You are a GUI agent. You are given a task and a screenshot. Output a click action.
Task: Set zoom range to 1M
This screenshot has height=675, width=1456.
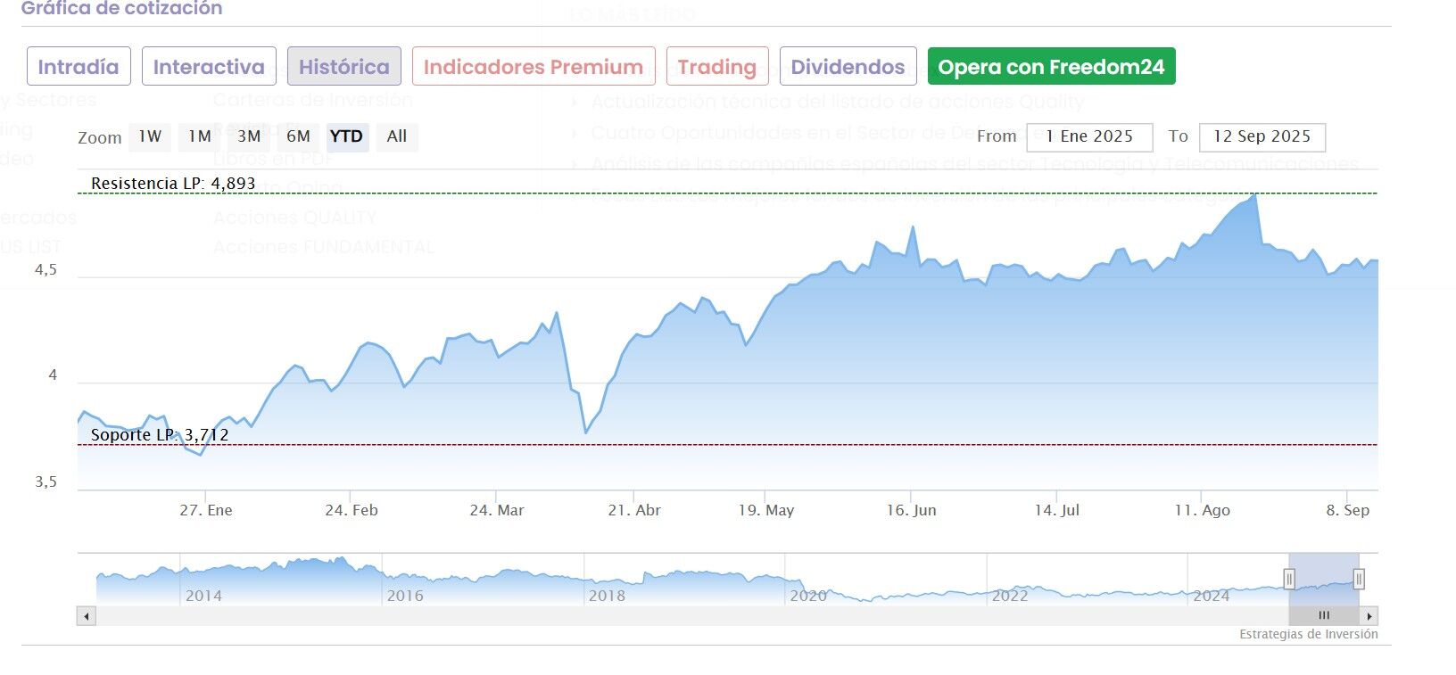(x=200, y=136)
